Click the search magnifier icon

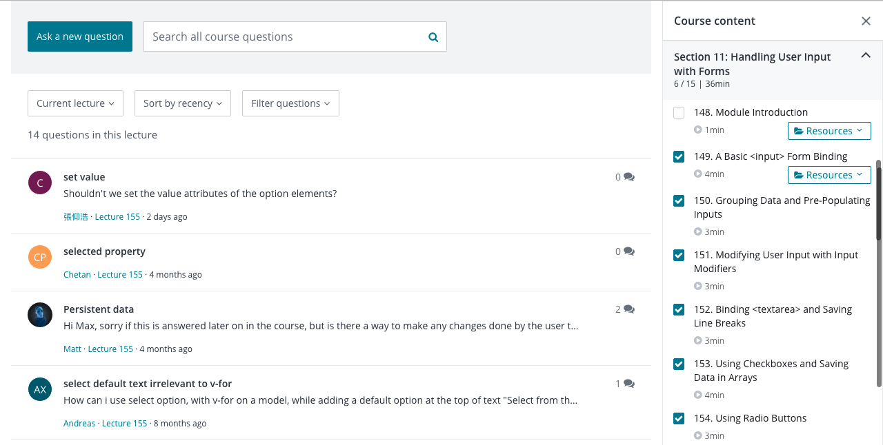[x=433, y=37]
